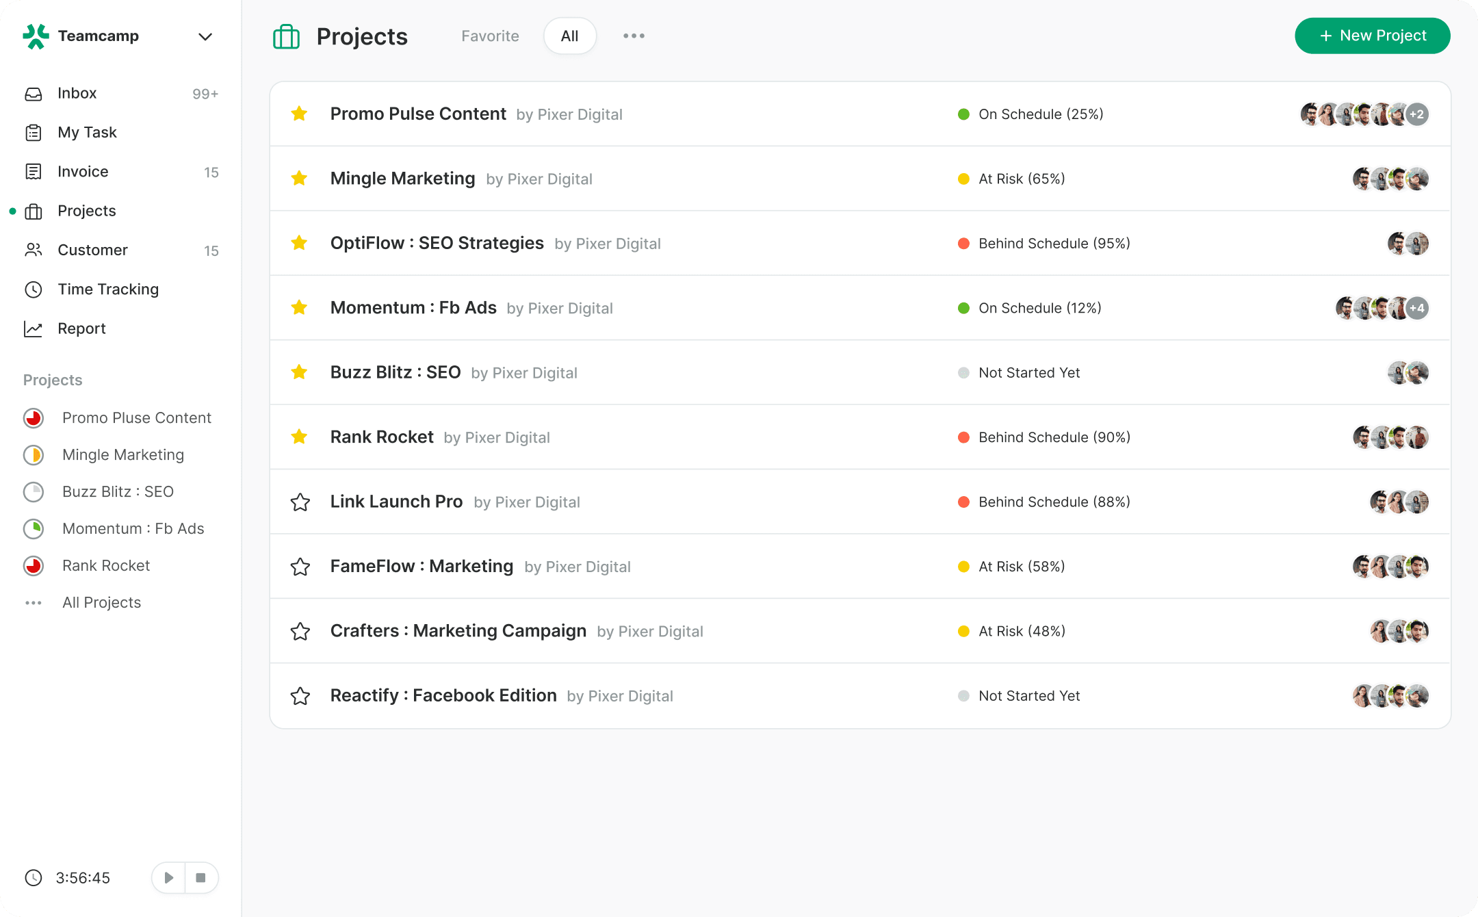The height and width of the screenshot is (917, 1478).
Task: Start the timer with the play button
Action: pos(168,878)
